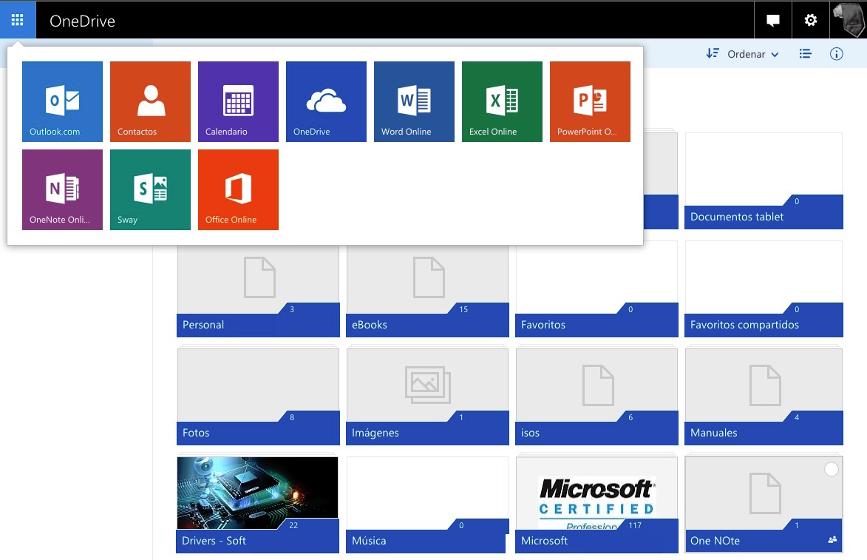Expand the Ordenar dropdown
867x560 pixels.
coord(753,54)
